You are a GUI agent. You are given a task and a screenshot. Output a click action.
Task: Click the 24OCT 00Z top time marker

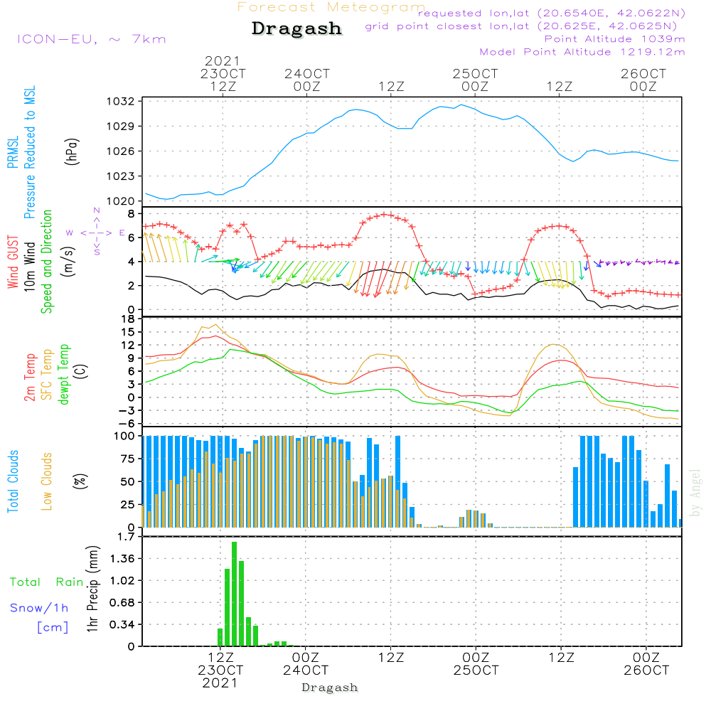click(x=307, y=80)
